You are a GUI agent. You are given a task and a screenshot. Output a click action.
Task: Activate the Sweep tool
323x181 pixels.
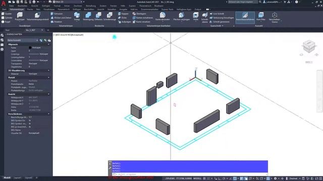point(77,17)
